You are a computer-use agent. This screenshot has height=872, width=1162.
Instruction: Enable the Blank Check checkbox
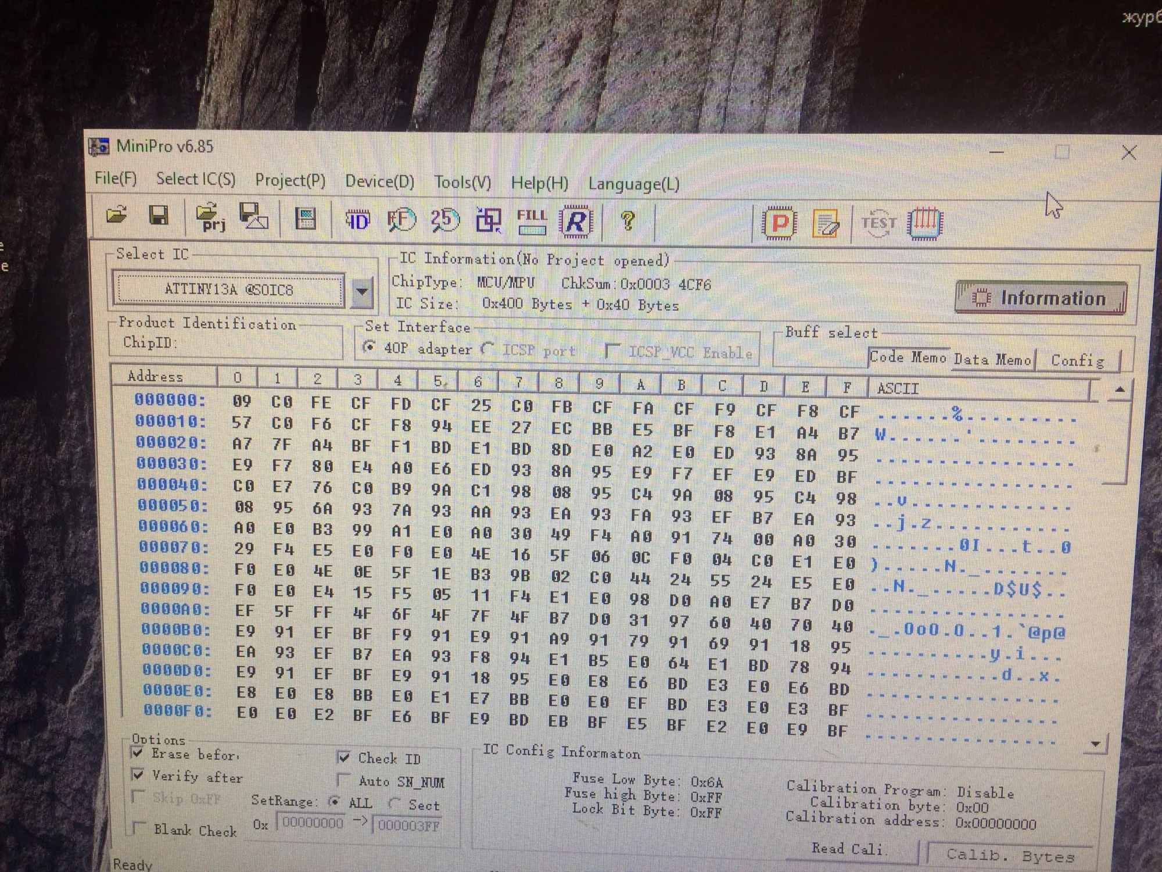pyautogui.click(x=139, y=827)
